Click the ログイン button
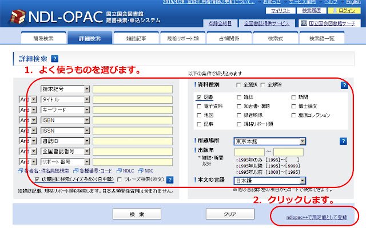The height and width of the screenshot is (228, 366). [x=344, y=10]
